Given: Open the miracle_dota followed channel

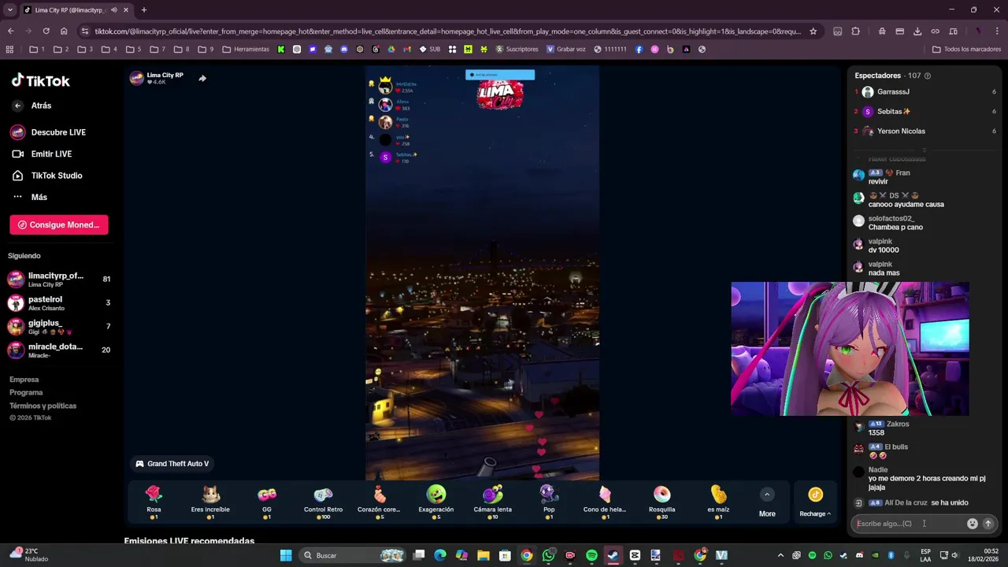Looking at the screenshot, I should (x=59, y=350).
